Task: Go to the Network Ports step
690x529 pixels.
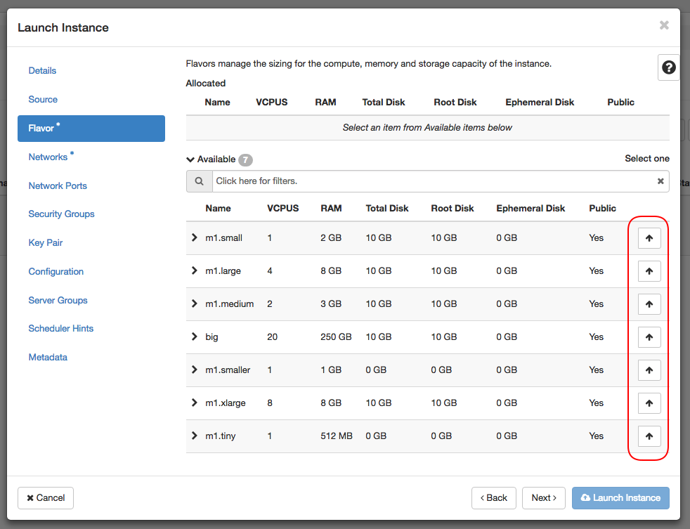Action: (58, 185)
